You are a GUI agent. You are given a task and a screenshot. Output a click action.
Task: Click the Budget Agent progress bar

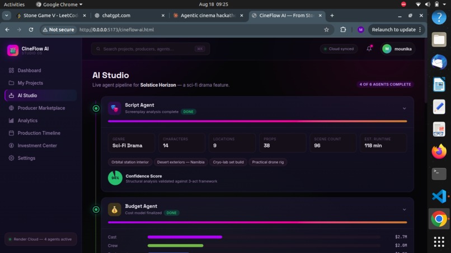point(257,222)
